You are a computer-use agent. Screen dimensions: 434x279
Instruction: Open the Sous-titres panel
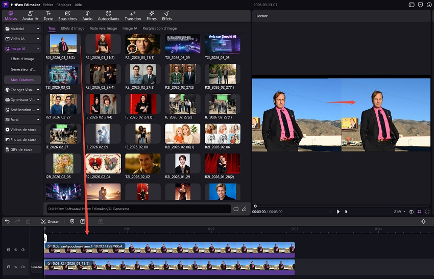[x=67, y=16]
